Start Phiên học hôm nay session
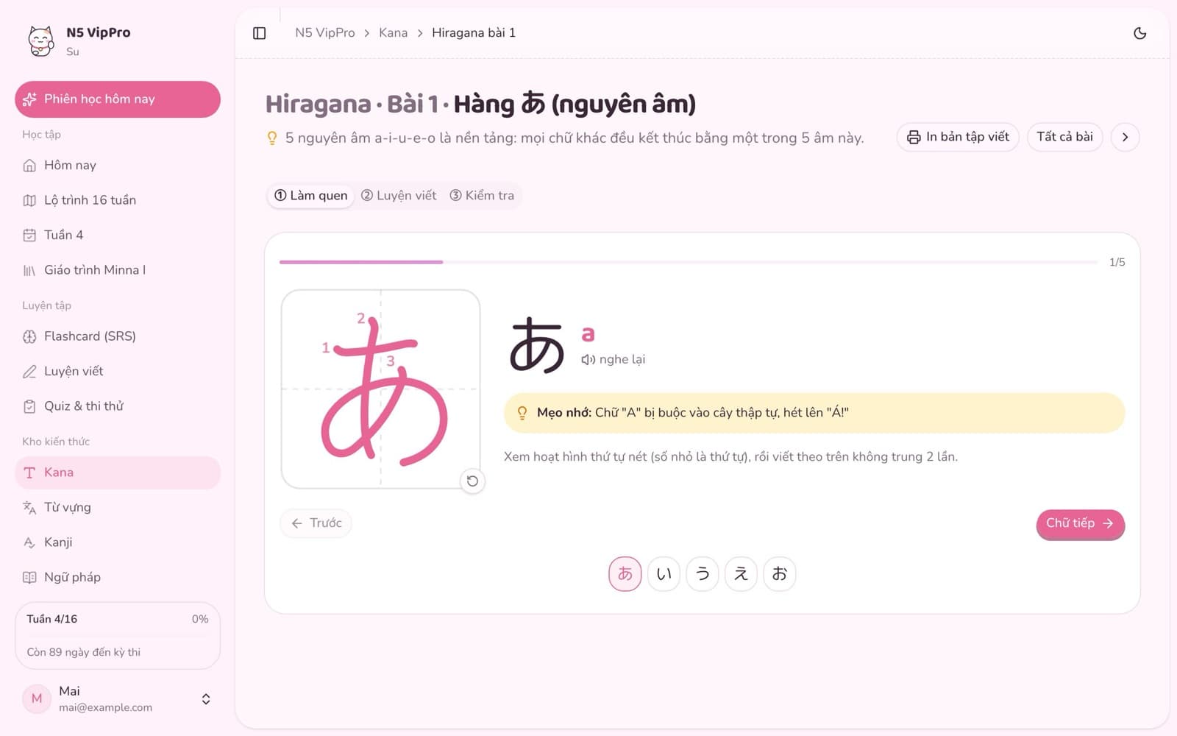Screen dimensions: 1177x736 click(118, 99)
